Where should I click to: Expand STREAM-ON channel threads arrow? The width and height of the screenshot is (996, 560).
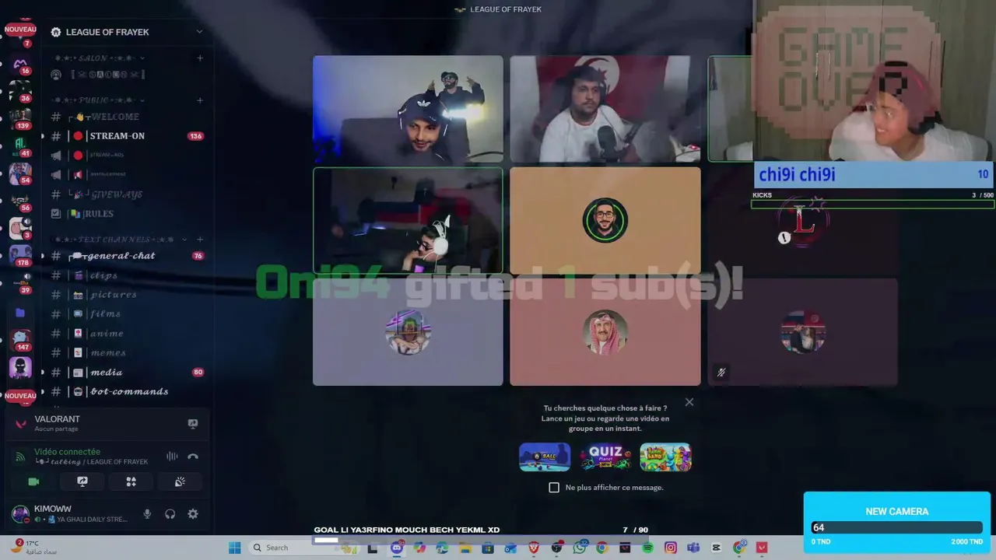[x=43, y=136]
